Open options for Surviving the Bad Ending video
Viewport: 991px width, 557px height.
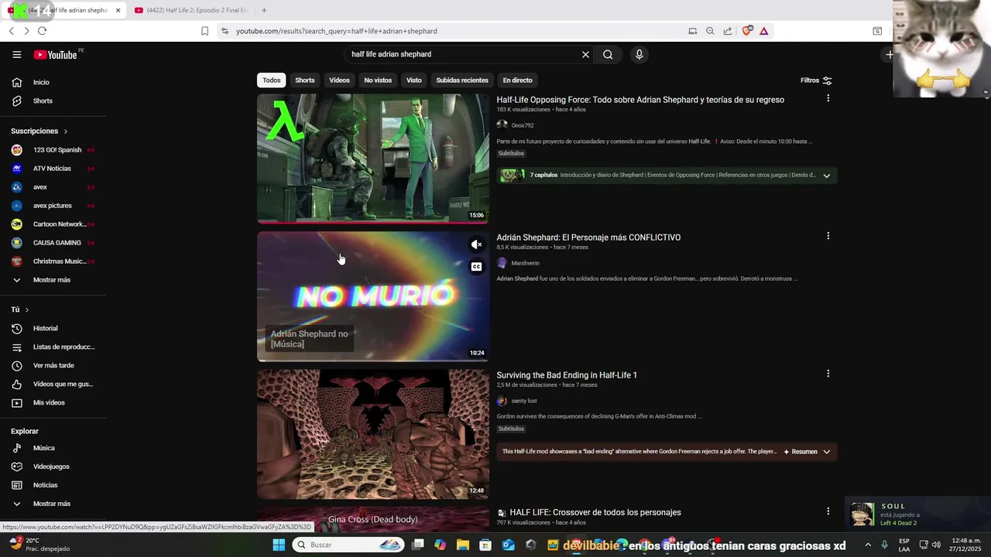tap(828, 374)
